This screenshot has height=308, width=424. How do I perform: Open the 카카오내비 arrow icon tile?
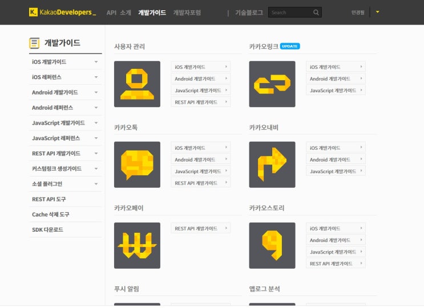272,165
